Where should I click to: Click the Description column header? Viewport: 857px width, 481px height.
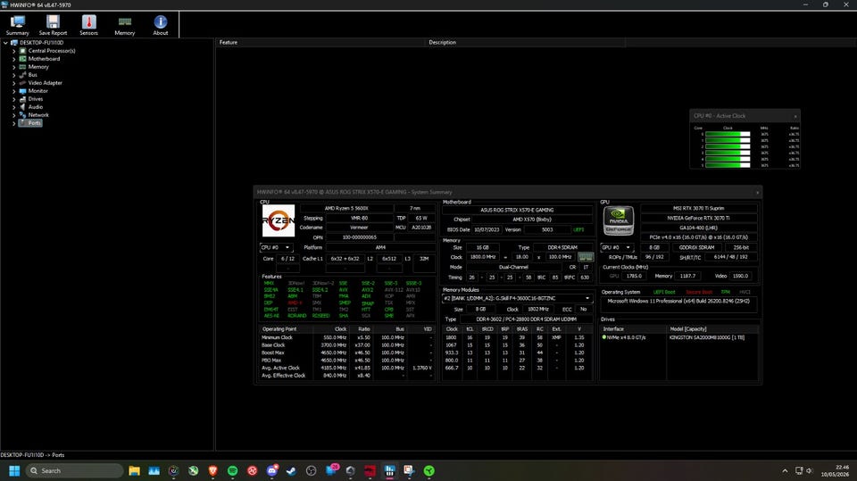click(525, 42)
